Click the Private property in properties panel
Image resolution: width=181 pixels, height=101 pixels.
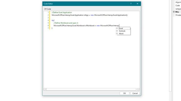click(x=178, y=15)
